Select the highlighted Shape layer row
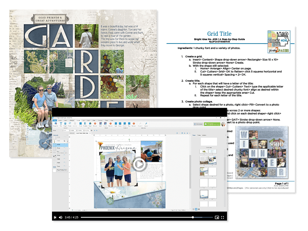 click(60, 145)
